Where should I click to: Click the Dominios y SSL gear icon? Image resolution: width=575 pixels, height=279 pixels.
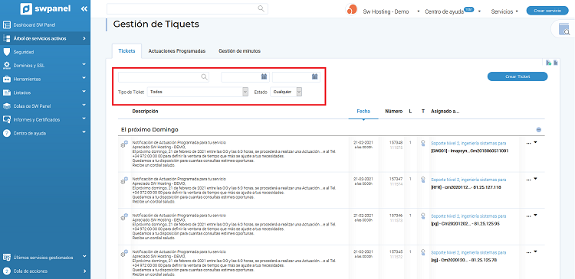click(6, 66)
